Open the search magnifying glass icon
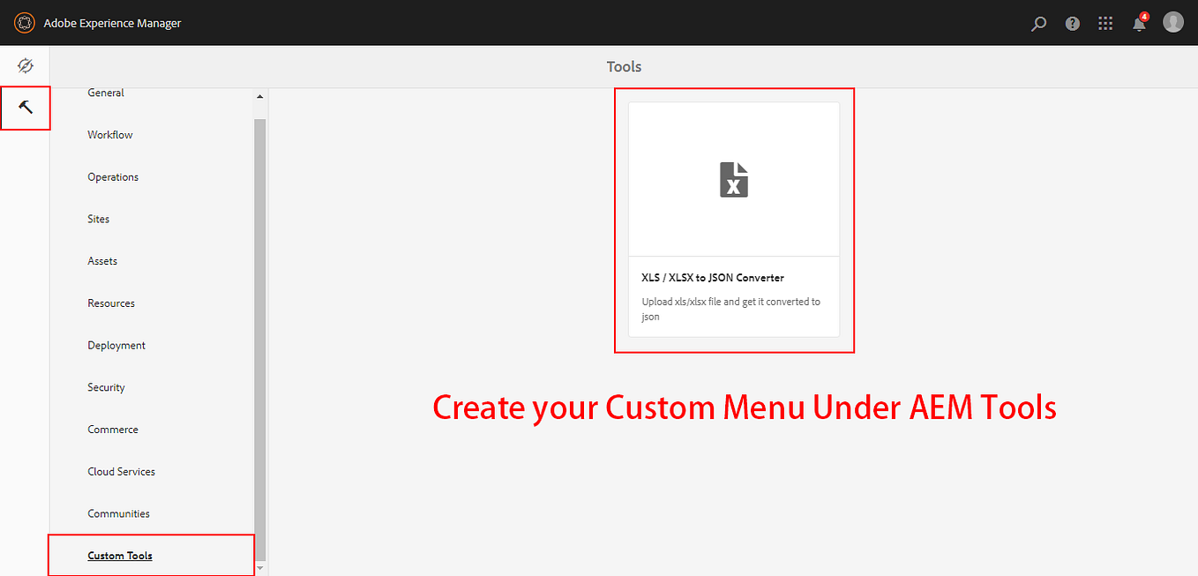Screen dimensions: 1198x576 coord(1038,23)
